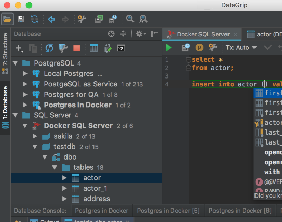Collapse the SQL Server group
The width and height of the screenshot is (282, 222).
click(x=15, y=115)
